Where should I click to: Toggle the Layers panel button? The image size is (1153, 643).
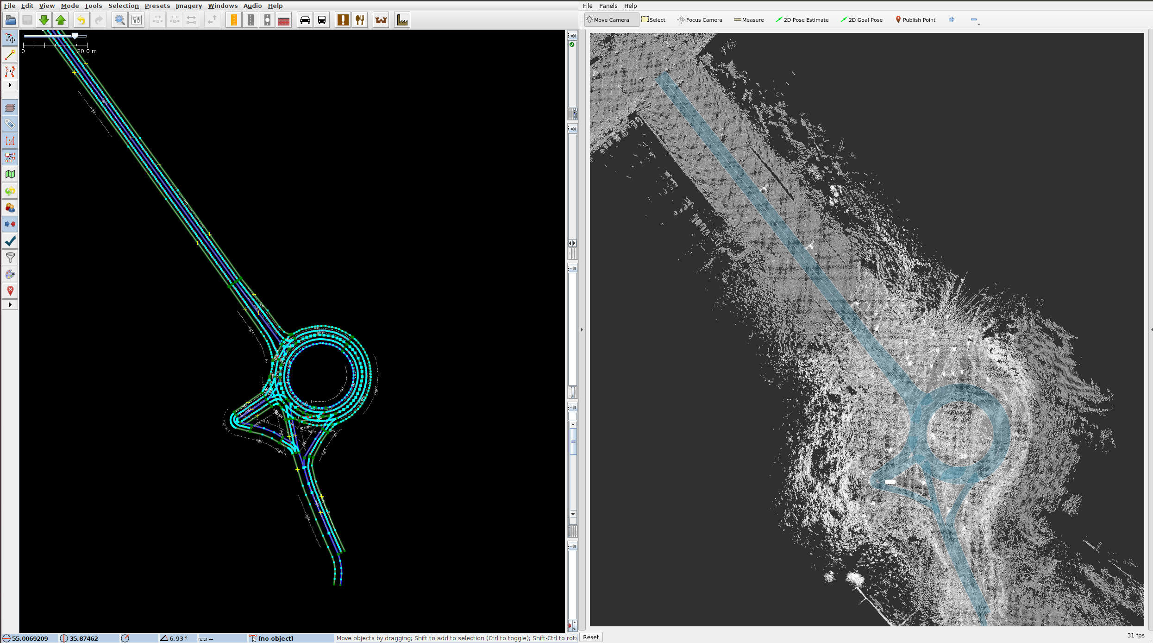[10, 107]
